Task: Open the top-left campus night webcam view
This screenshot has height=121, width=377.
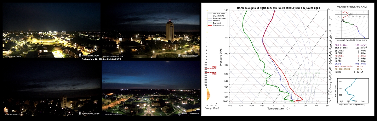Action: (x=51, y=30)
